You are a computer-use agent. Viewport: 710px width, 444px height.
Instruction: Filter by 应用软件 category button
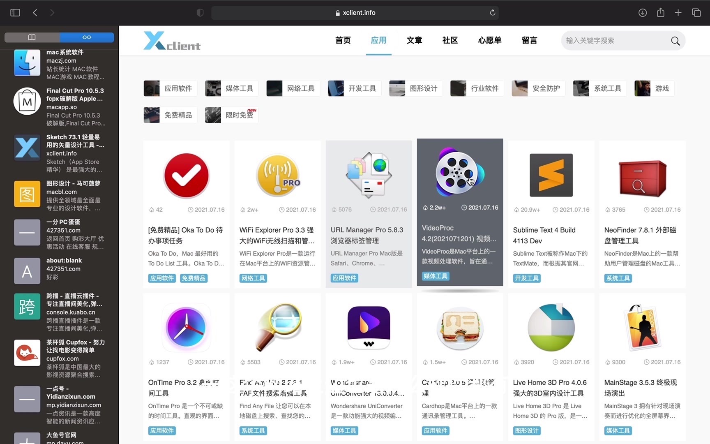click(170, 88)
